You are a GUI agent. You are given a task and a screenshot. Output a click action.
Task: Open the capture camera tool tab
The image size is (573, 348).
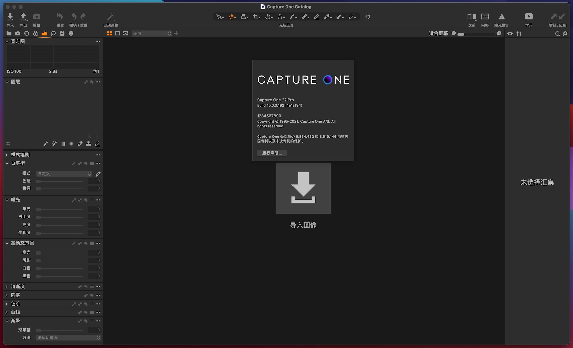click(18, 33)
